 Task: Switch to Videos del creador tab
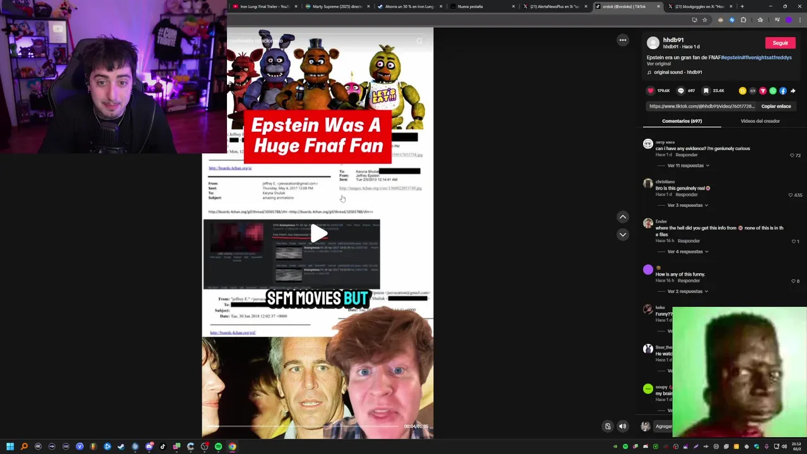click(x=760, y=121)
